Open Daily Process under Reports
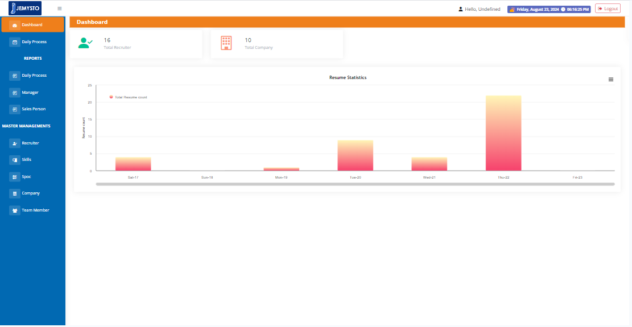Screen dimensions: 632x327 34,76
